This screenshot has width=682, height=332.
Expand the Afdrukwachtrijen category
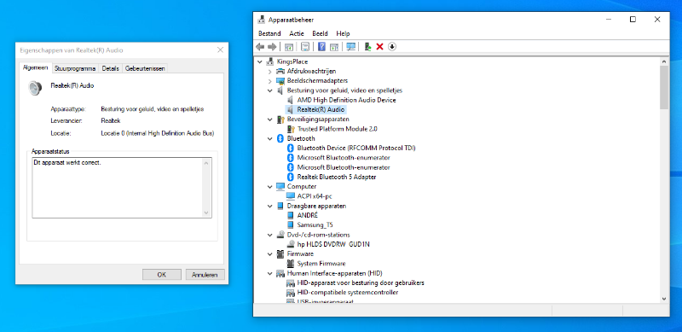click(270, 71)
